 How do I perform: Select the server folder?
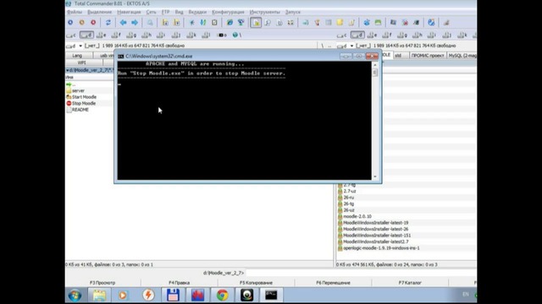click(78, 90)
